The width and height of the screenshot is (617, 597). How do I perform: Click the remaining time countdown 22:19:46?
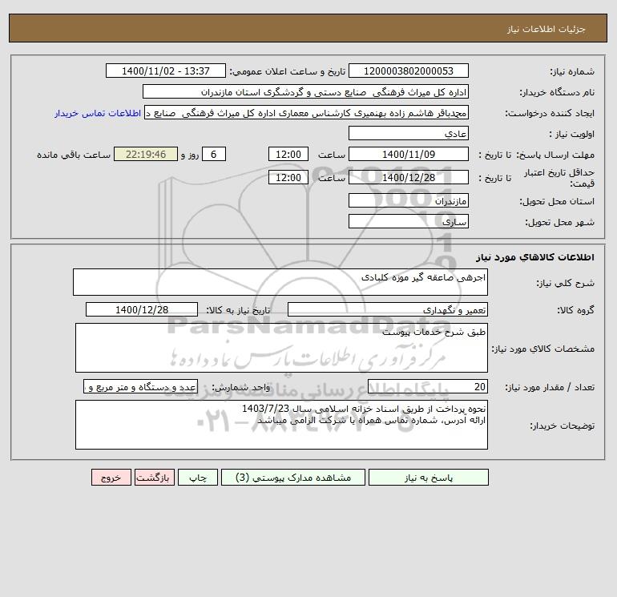146,155
